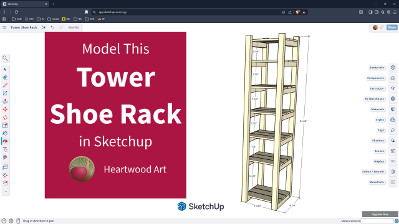Click the Tower Shoe Rack file name
The width and height of the screenshot is (399, 224).
(24, 27)
